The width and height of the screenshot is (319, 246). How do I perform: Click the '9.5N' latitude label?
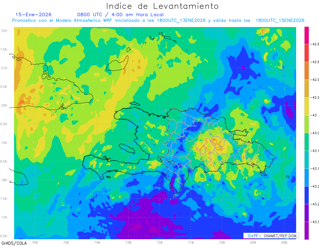4,124
